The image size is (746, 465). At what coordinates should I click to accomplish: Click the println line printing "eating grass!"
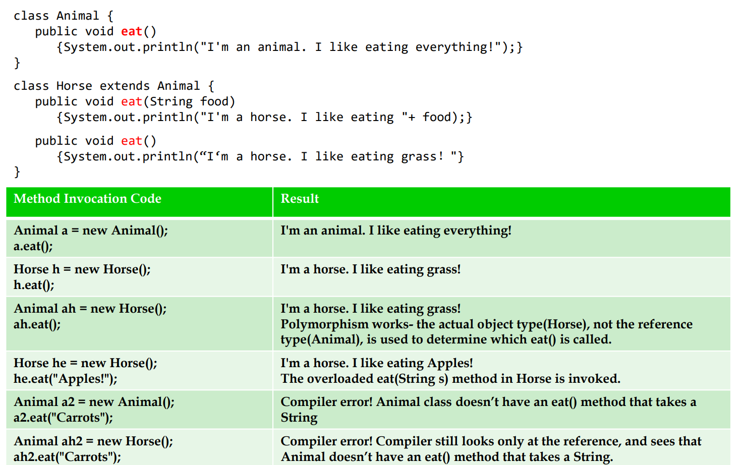click(260, 157)
